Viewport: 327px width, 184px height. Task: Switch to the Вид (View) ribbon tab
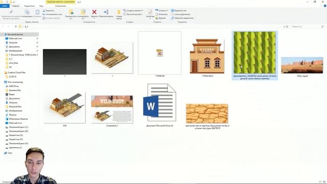[x=41, y=6]
